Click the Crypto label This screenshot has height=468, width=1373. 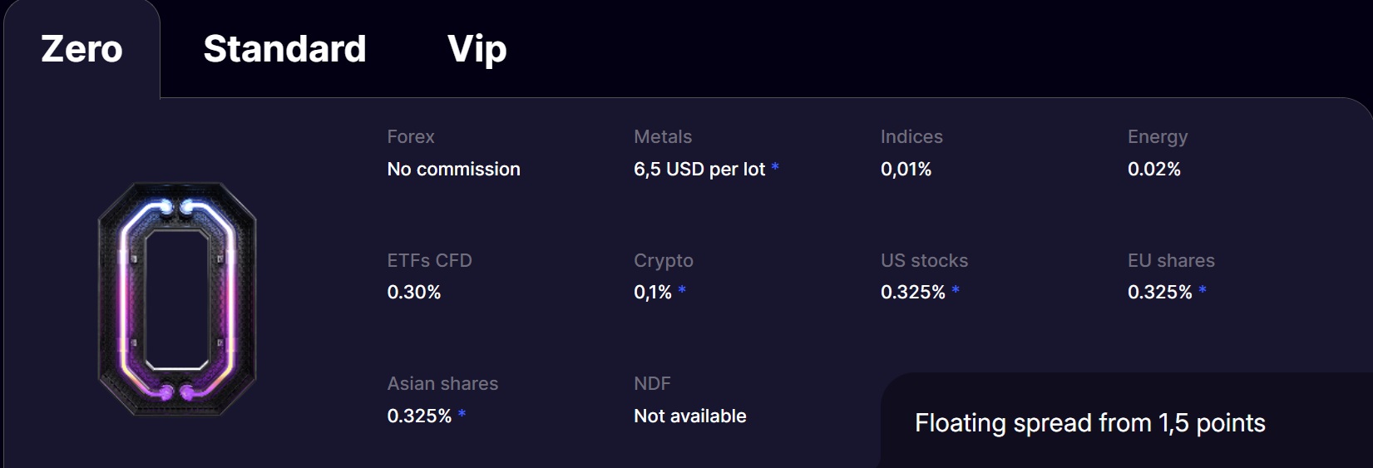(x=663, y=260)
